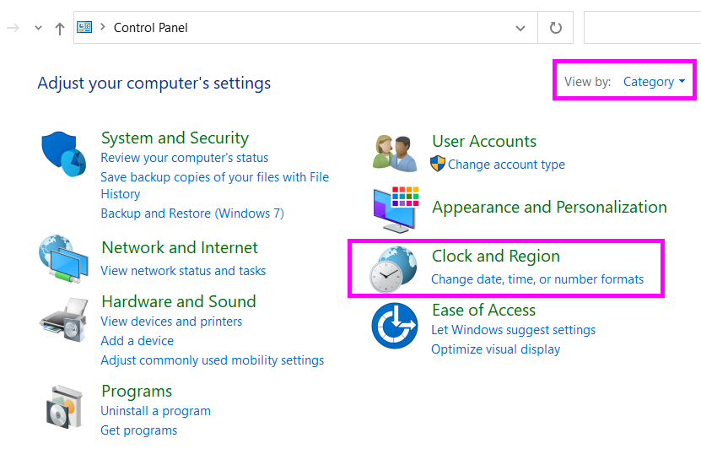Click the Appearance and Personalization monitor icon
Screen dimensions: 701x465
[x=395, y=209]
